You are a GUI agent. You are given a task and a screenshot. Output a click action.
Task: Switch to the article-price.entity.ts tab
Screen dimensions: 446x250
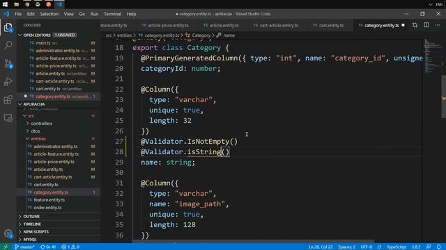(x=165, y=25)
